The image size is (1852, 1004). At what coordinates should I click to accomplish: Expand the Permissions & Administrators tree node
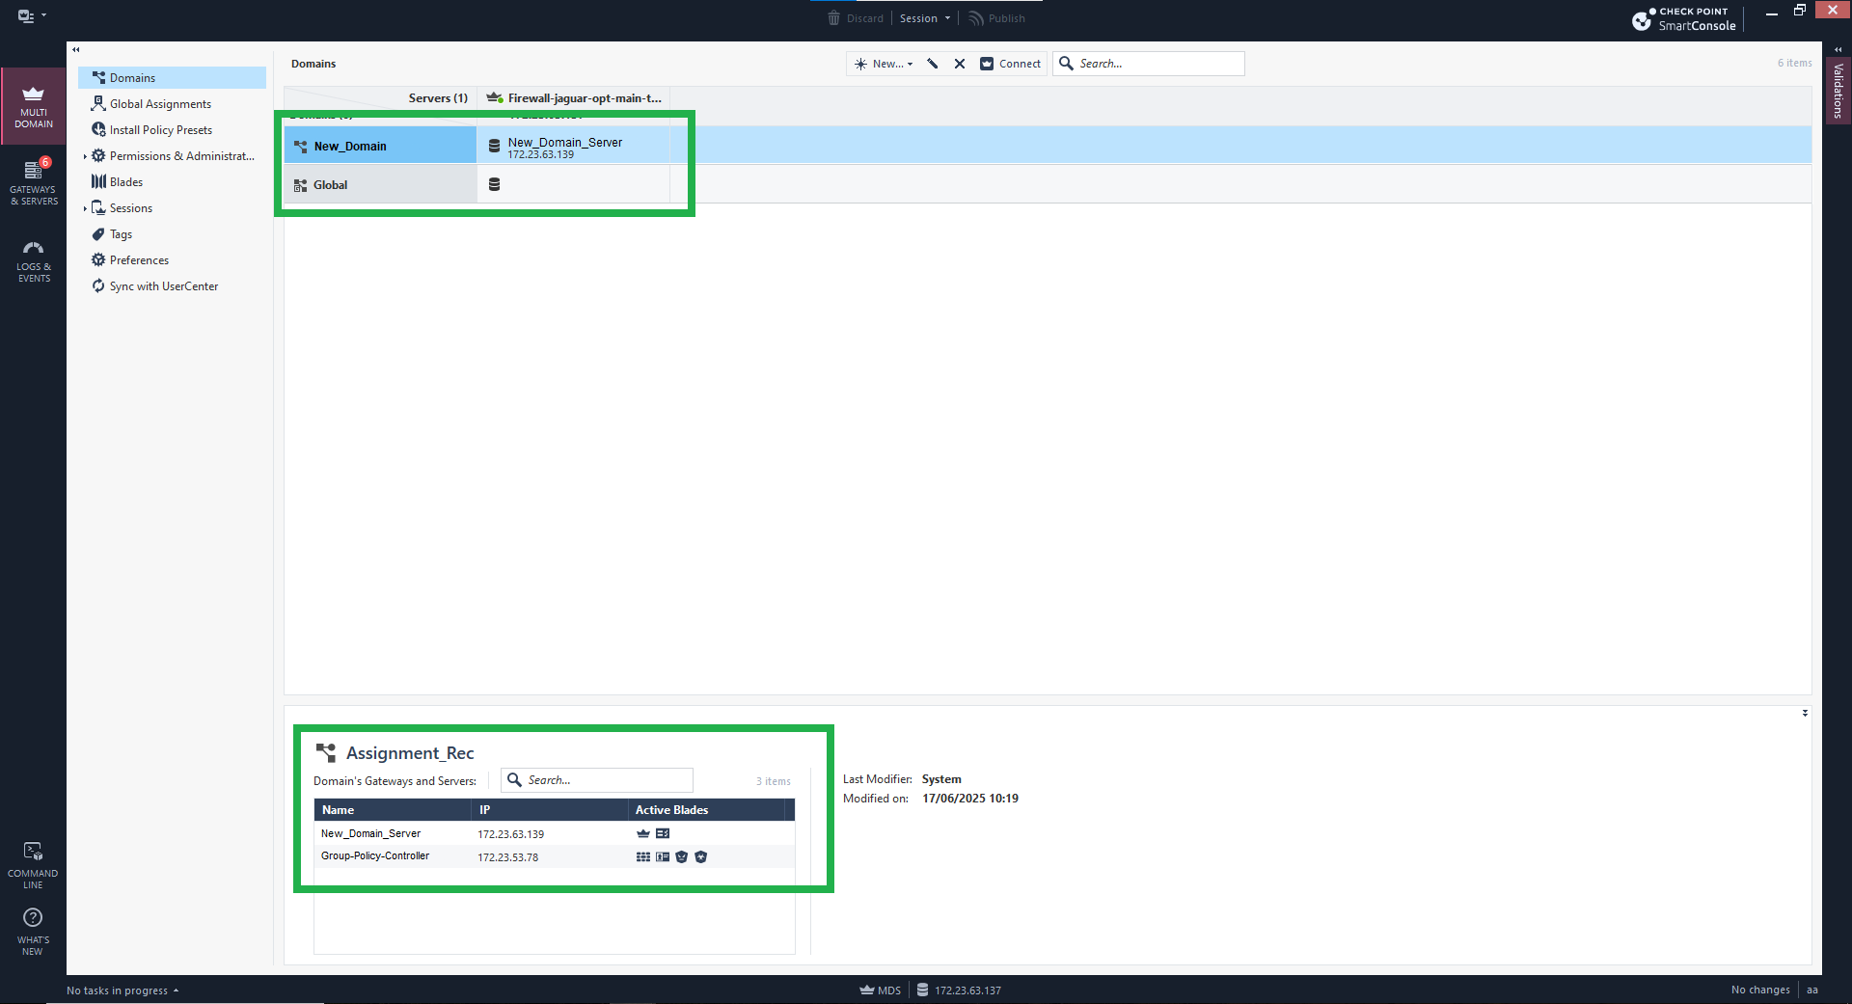pos(85,156)
